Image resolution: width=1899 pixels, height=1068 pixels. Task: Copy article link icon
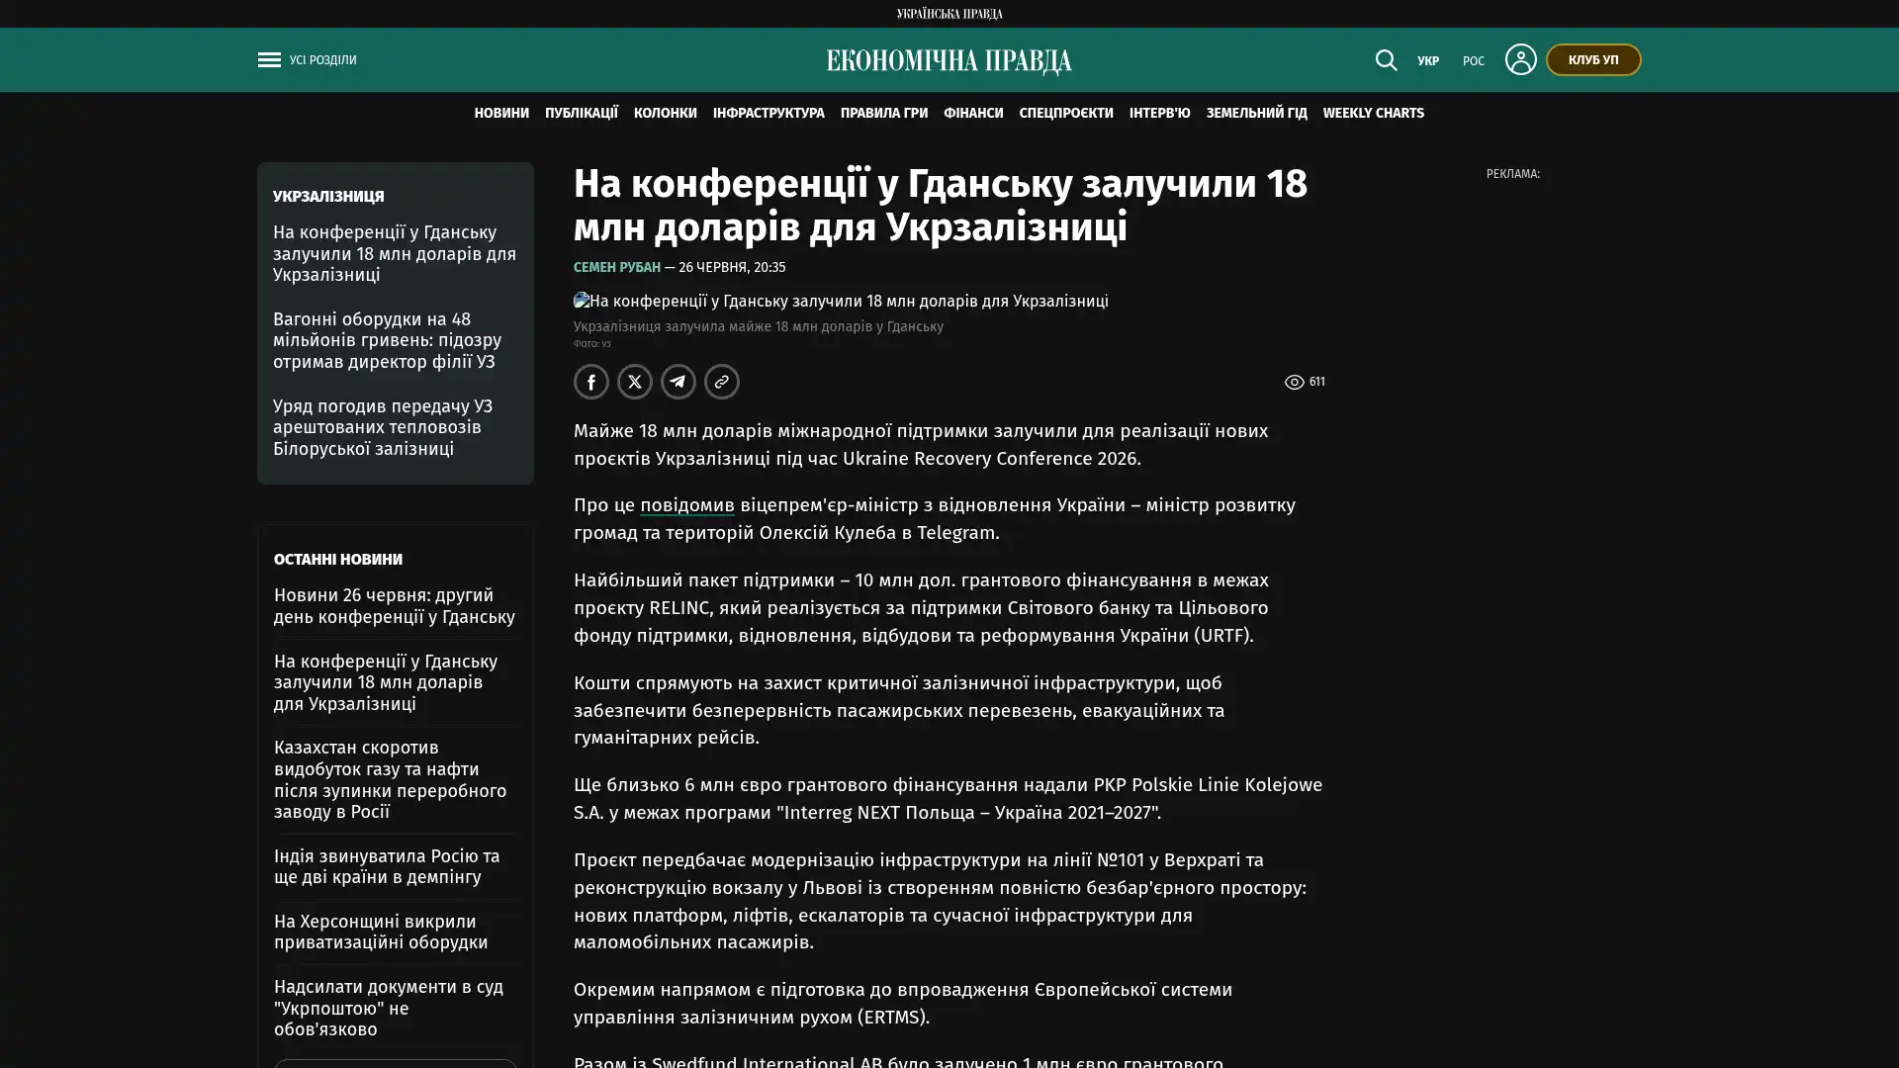pyautogui.click(x=722, y=382)
